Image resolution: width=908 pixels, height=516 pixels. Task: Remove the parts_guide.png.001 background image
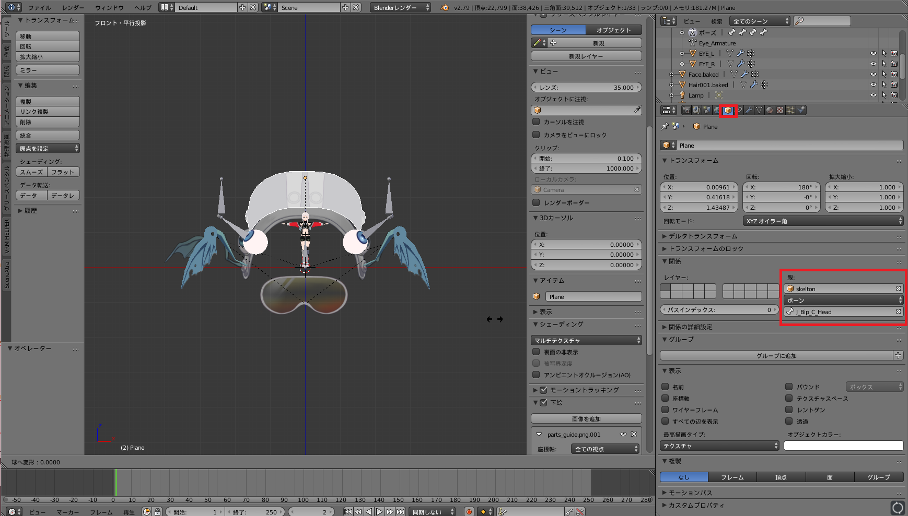click(x=634, y=434)
